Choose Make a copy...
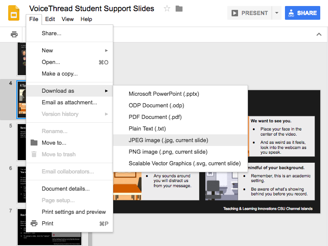The height and width of the screenshot is (246, 328). (69, 74)
